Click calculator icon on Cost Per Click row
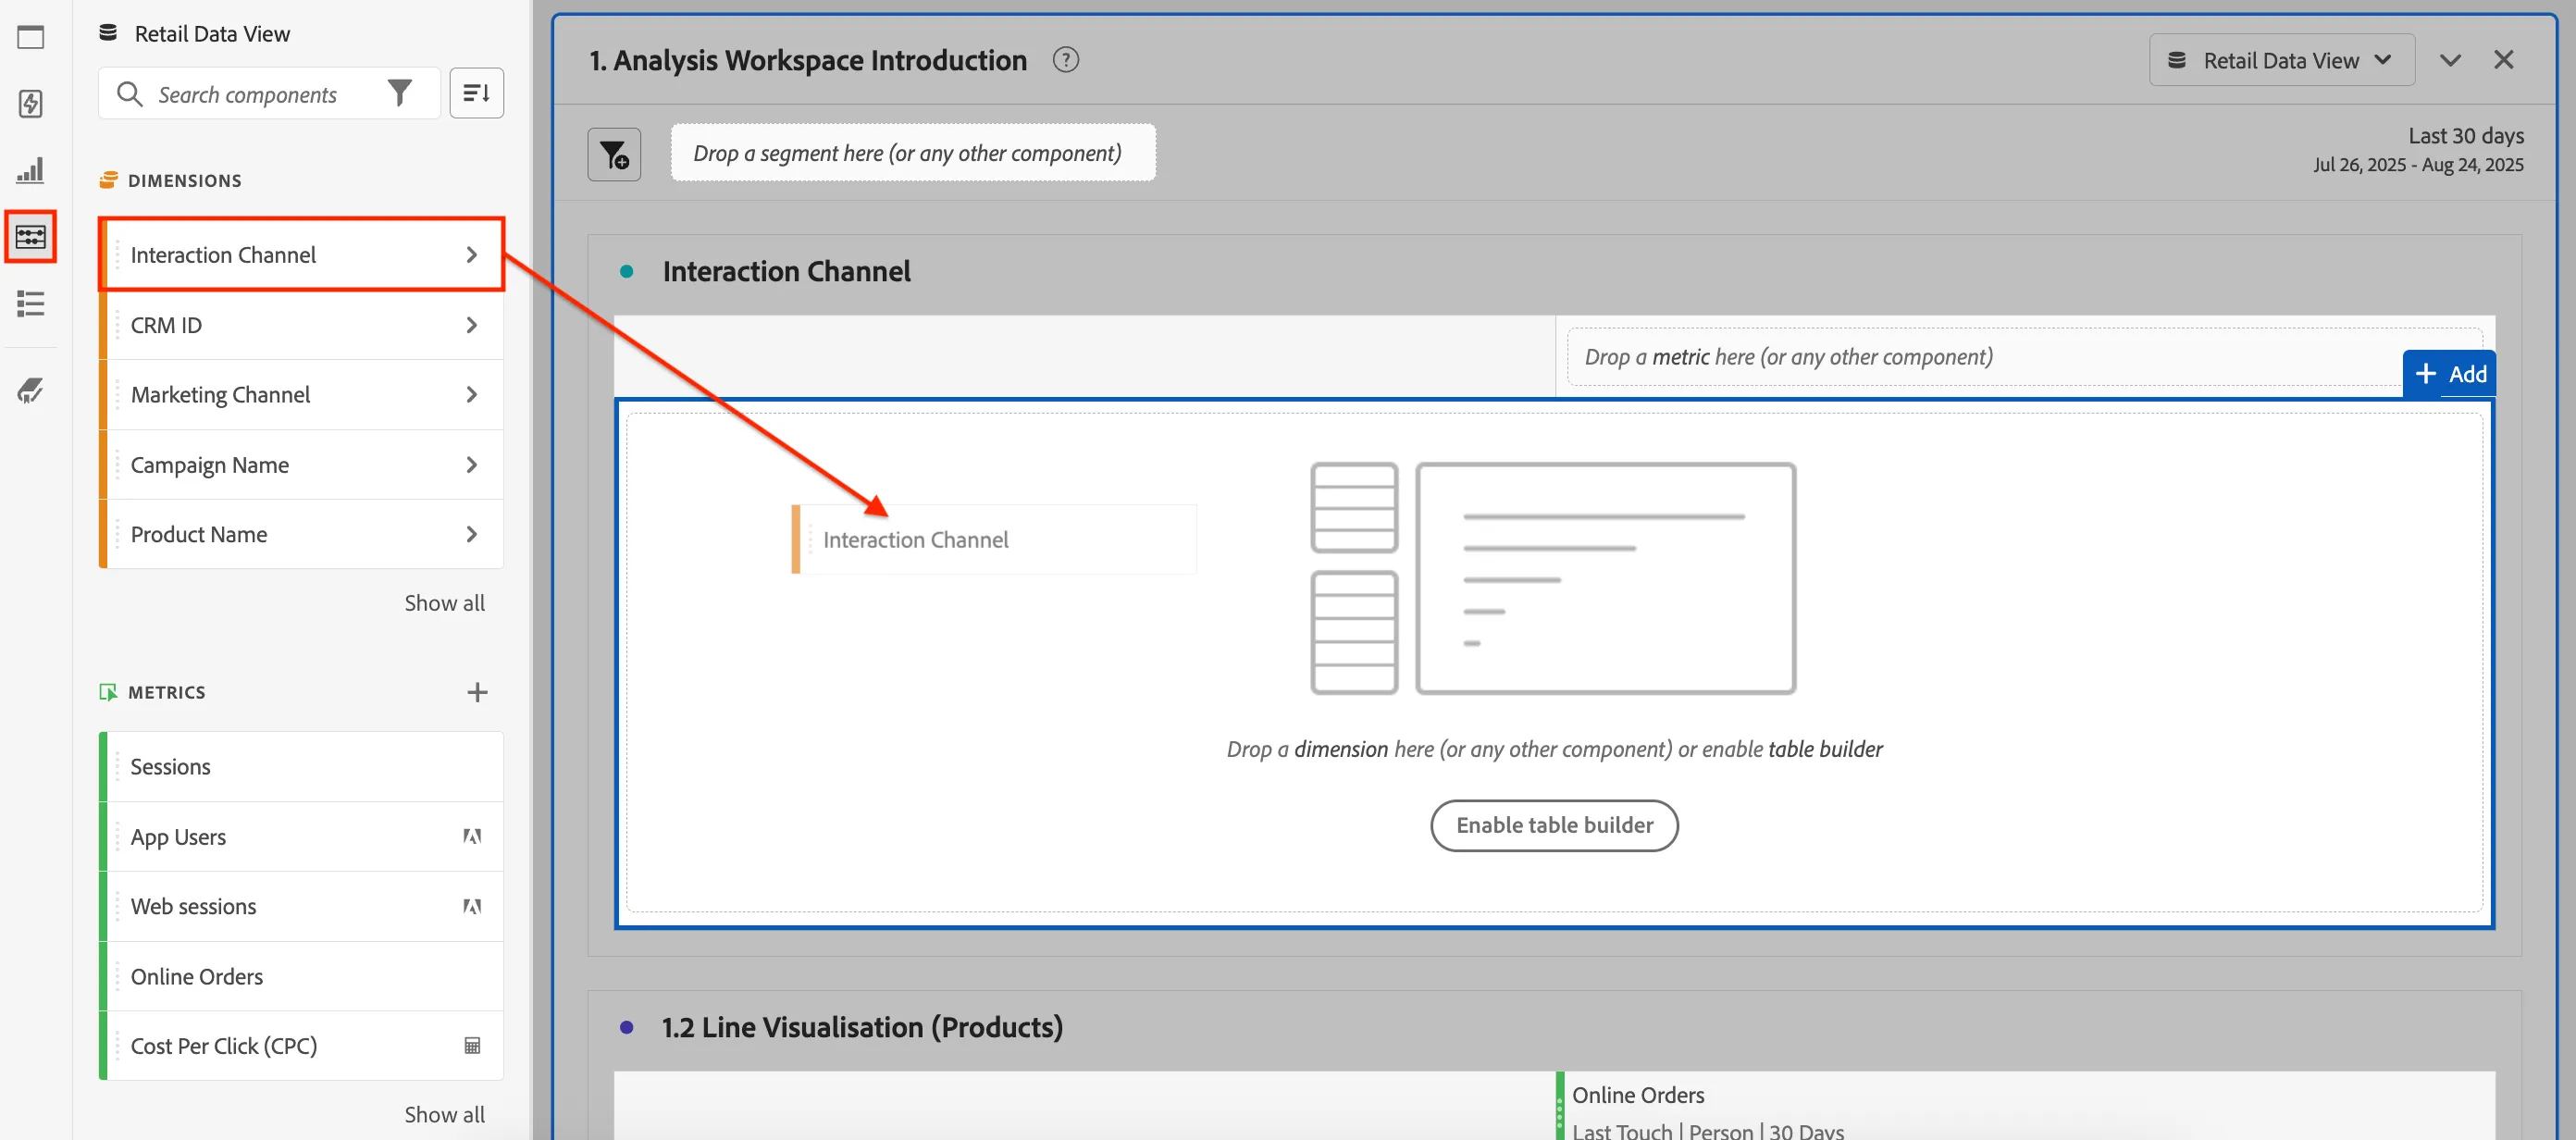The width and height of the screenshot is (2576, 1140). [473, 1045]
